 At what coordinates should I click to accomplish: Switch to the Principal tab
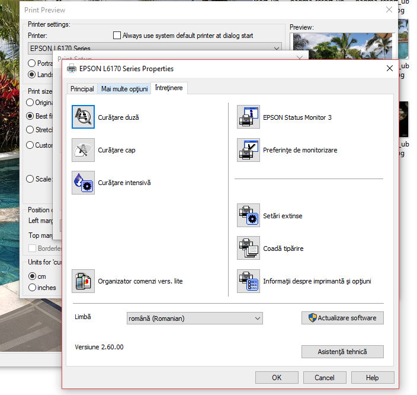(x=82, y=89)
